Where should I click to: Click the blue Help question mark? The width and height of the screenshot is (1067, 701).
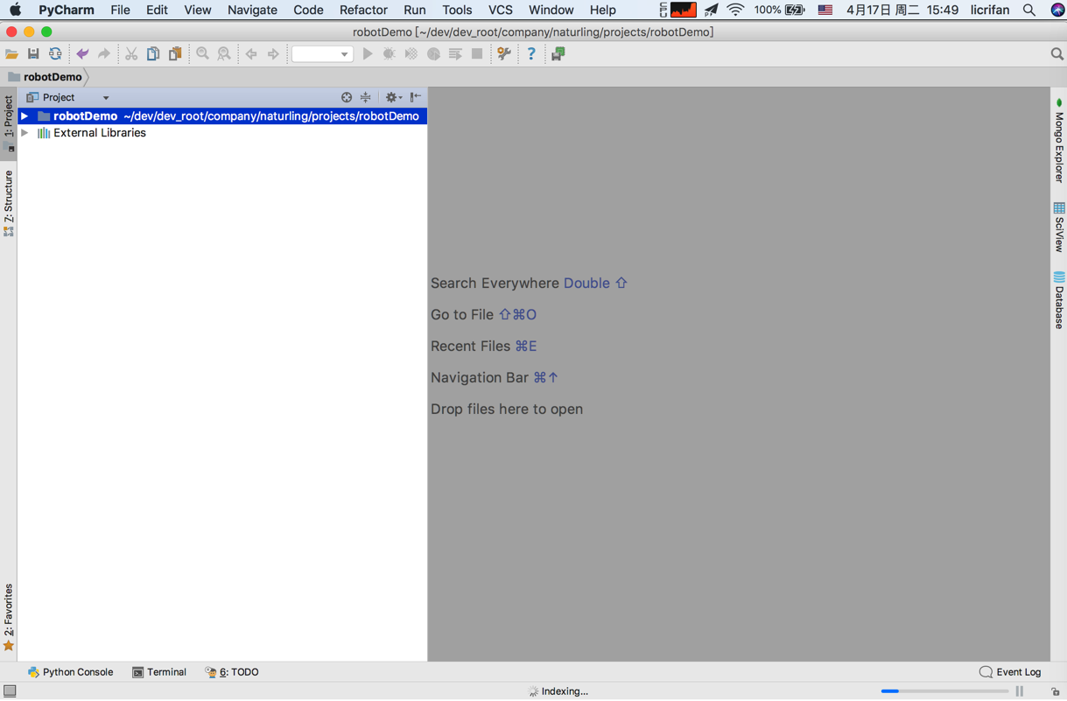point(531,54)
